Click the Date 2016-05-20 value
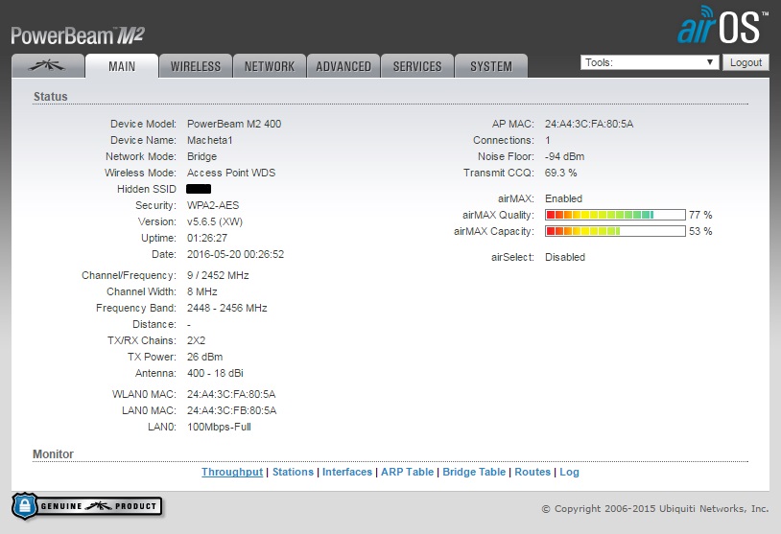 [x=236, y=254]
